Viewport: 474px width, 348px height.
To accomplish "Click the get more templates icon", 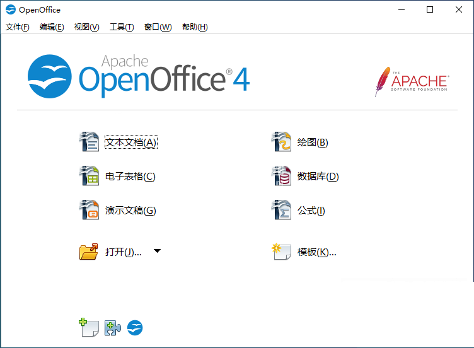I will point(89,327).
